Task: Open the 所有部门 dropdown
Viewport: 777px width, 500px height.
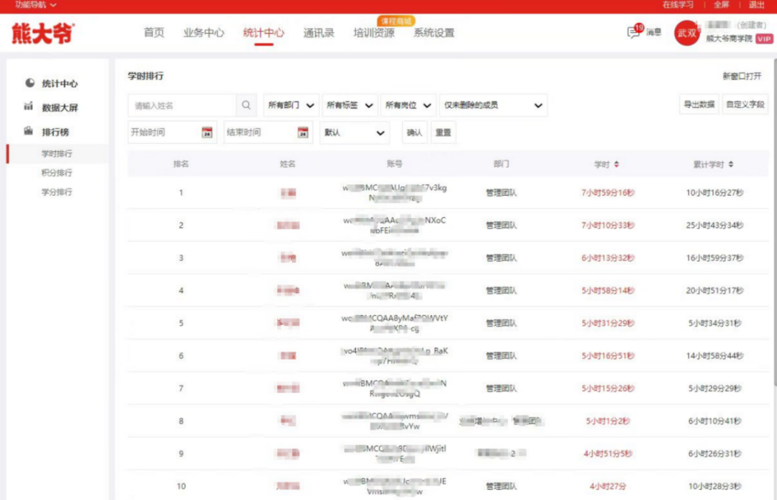Action: pos(291,105)
